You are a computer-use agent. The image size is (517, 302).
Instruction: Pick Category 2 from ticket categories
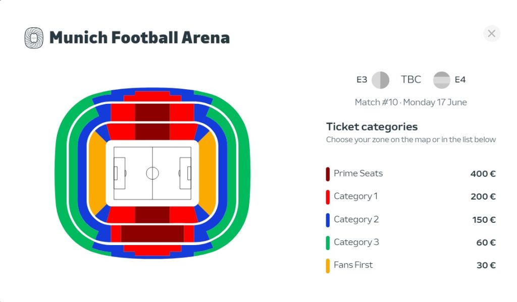(x=411, y=219)
